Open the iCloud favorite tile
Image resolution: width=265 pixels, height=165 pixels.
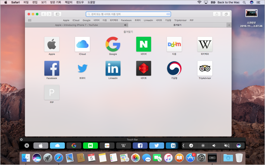point(82,44)
